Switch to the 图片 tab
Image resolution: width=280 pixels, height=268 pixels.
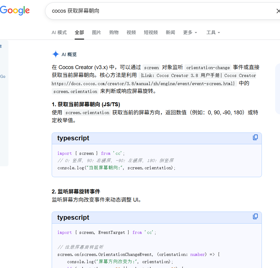(96, 33)
